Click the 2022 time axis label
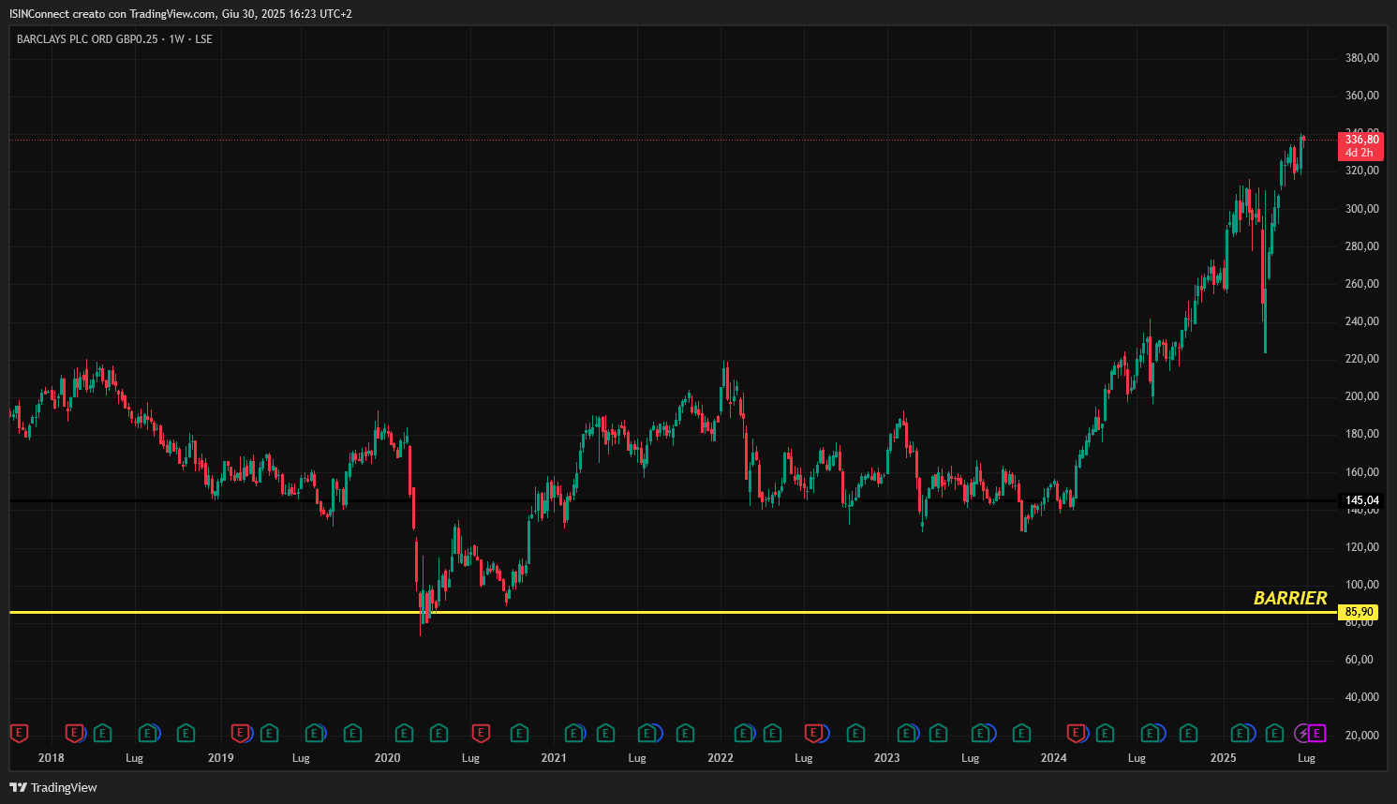1397x804 pixels. click(721, 758)
